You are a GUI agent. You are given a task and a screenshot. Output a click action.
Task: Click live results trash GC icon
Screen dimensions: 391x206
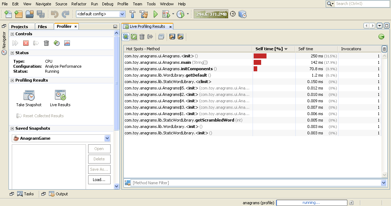[x=142, y=37]
